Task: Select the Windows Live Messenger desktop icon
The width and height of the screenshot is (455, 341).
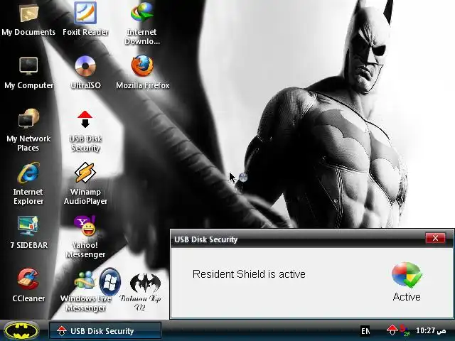Action: [85, 291]
